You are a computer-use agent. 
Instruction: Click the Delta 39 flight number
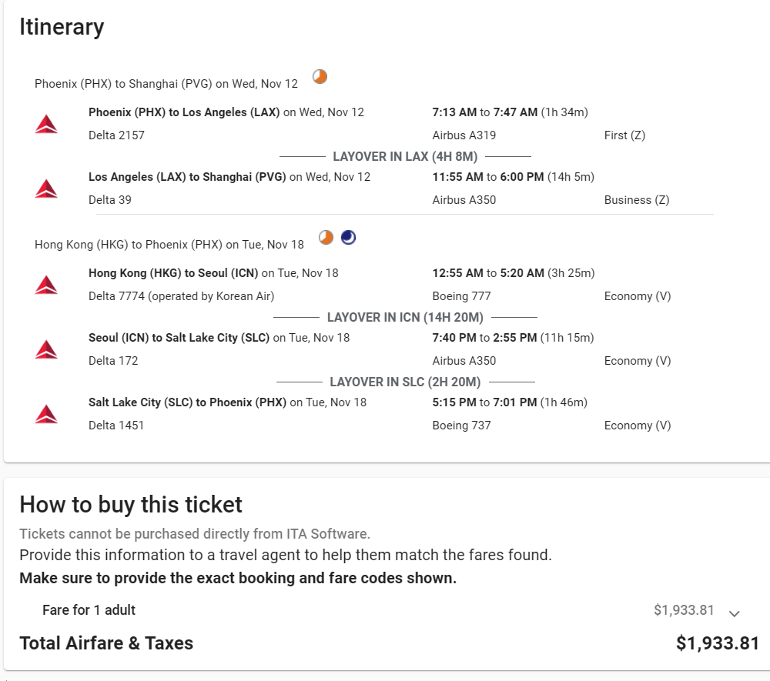pos(110,200)
